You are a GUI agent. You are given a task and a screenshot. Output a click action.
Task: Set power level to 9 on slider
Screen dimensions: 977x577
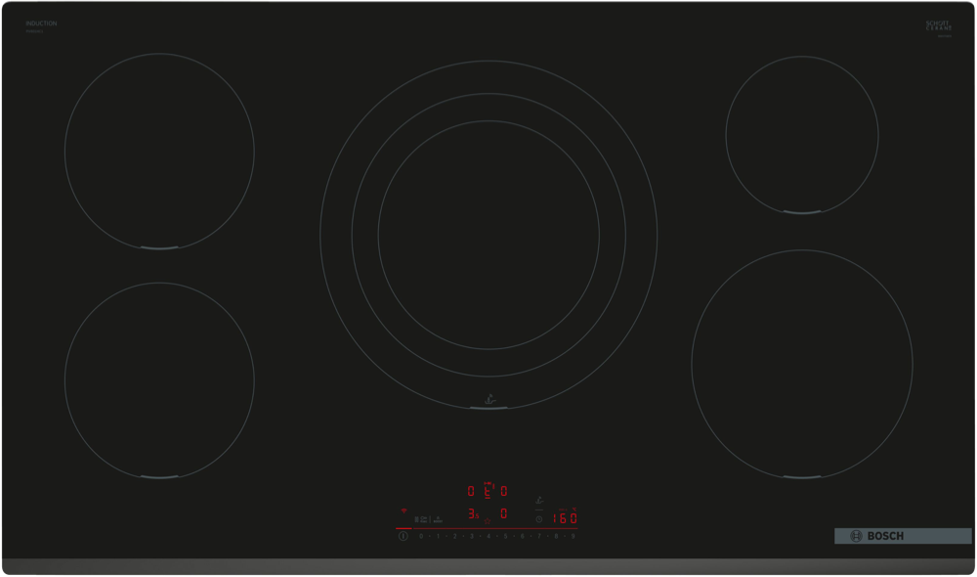(x=573, y=536)
